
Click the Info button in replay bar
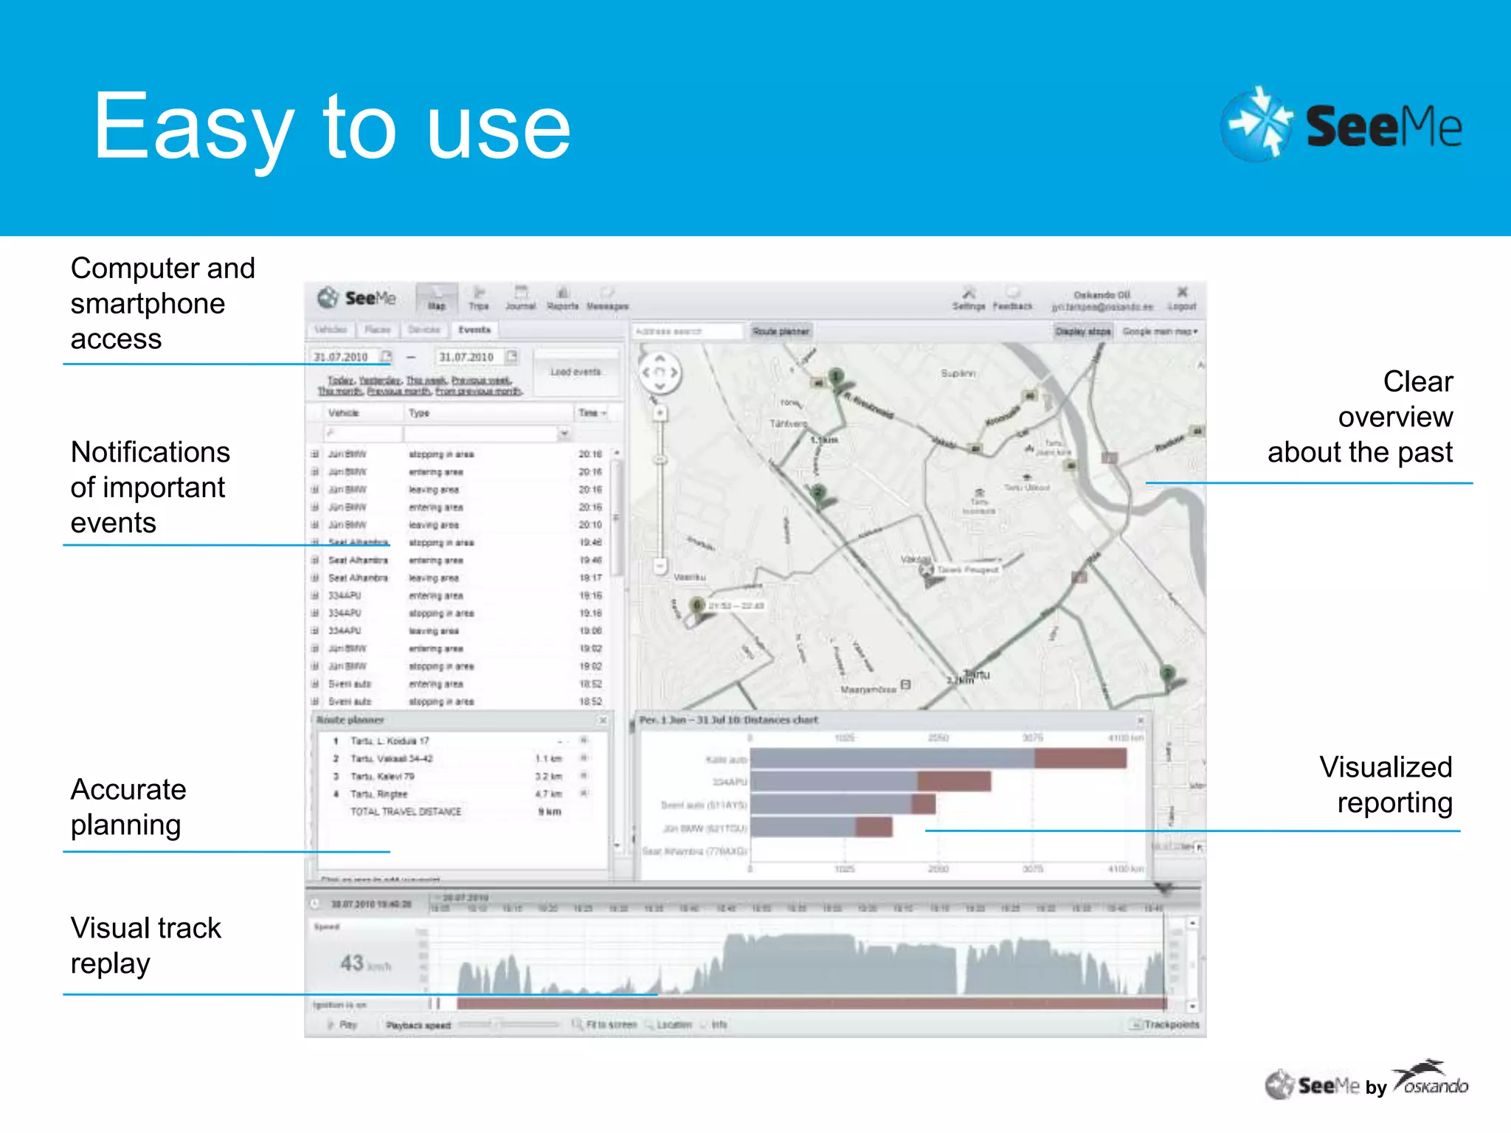(714, 1025)
